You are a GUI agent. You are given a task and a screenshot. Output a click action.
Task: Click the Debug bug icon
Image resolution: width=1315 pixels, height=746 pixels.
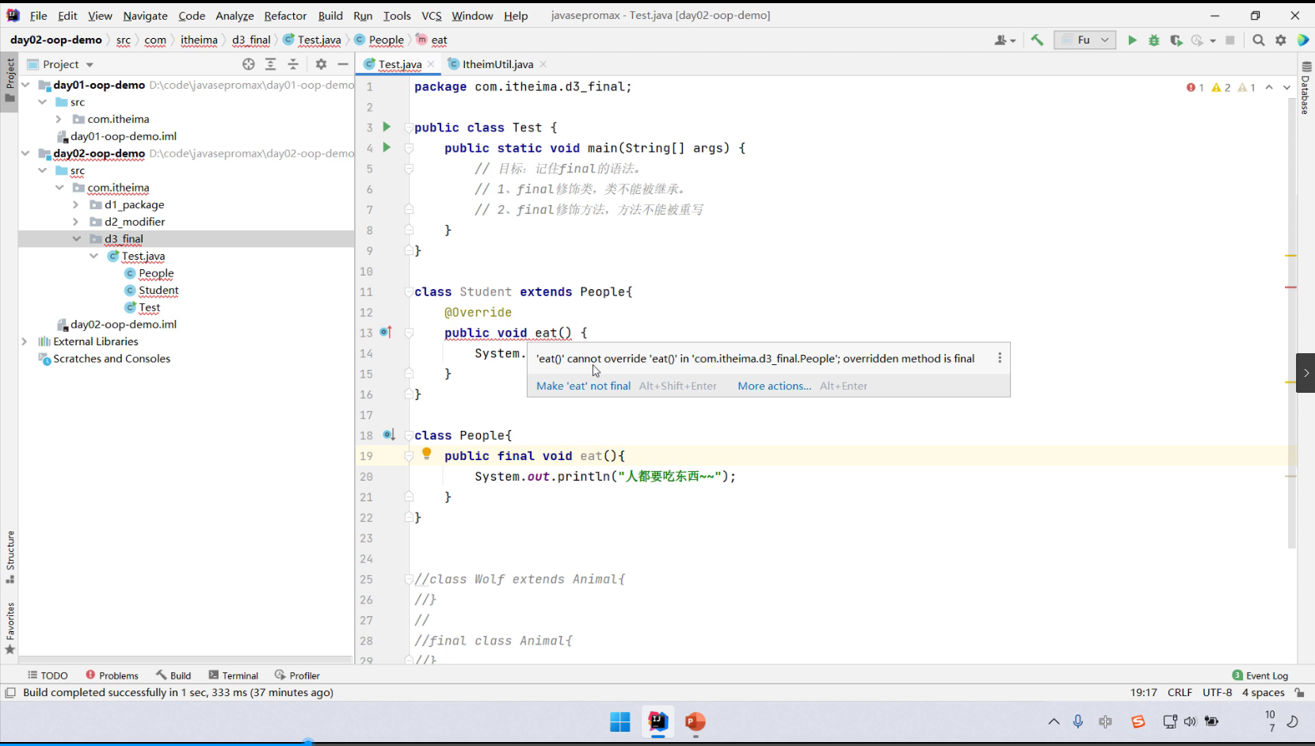point(1154,40)
